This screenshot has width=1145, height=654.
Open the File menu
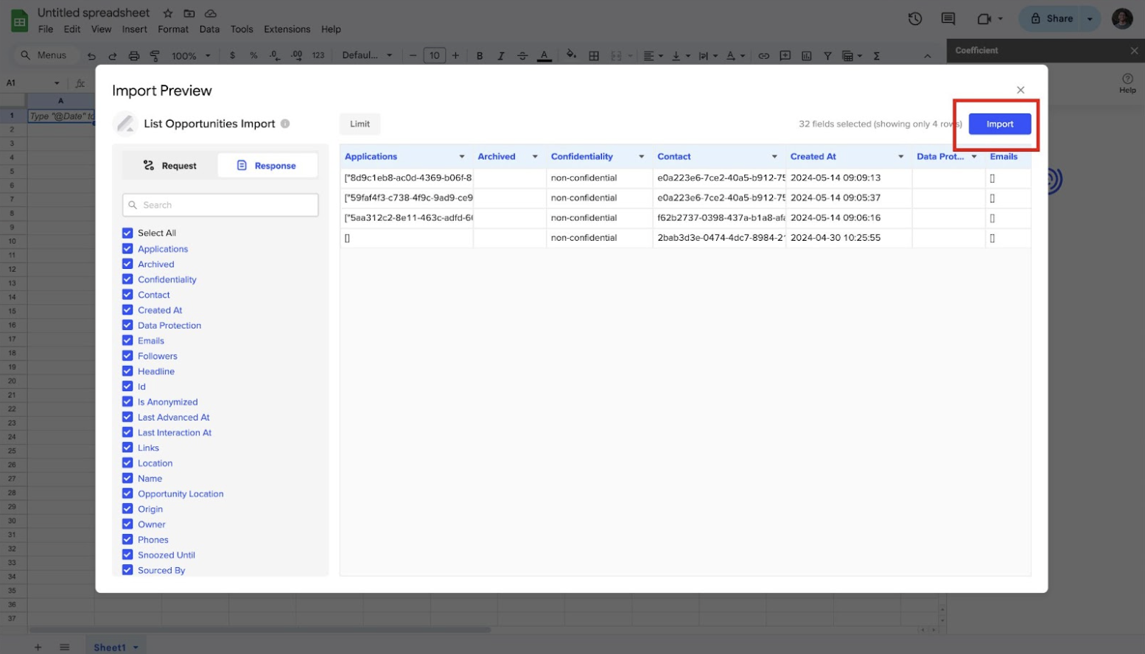pos(46,29)
